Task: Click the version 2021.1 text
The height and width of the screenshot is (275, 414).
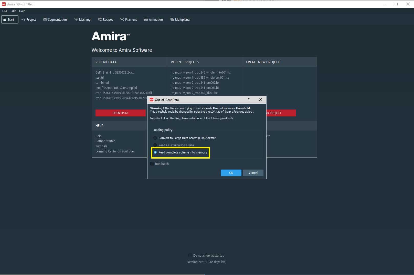Action: pos(207,262)
